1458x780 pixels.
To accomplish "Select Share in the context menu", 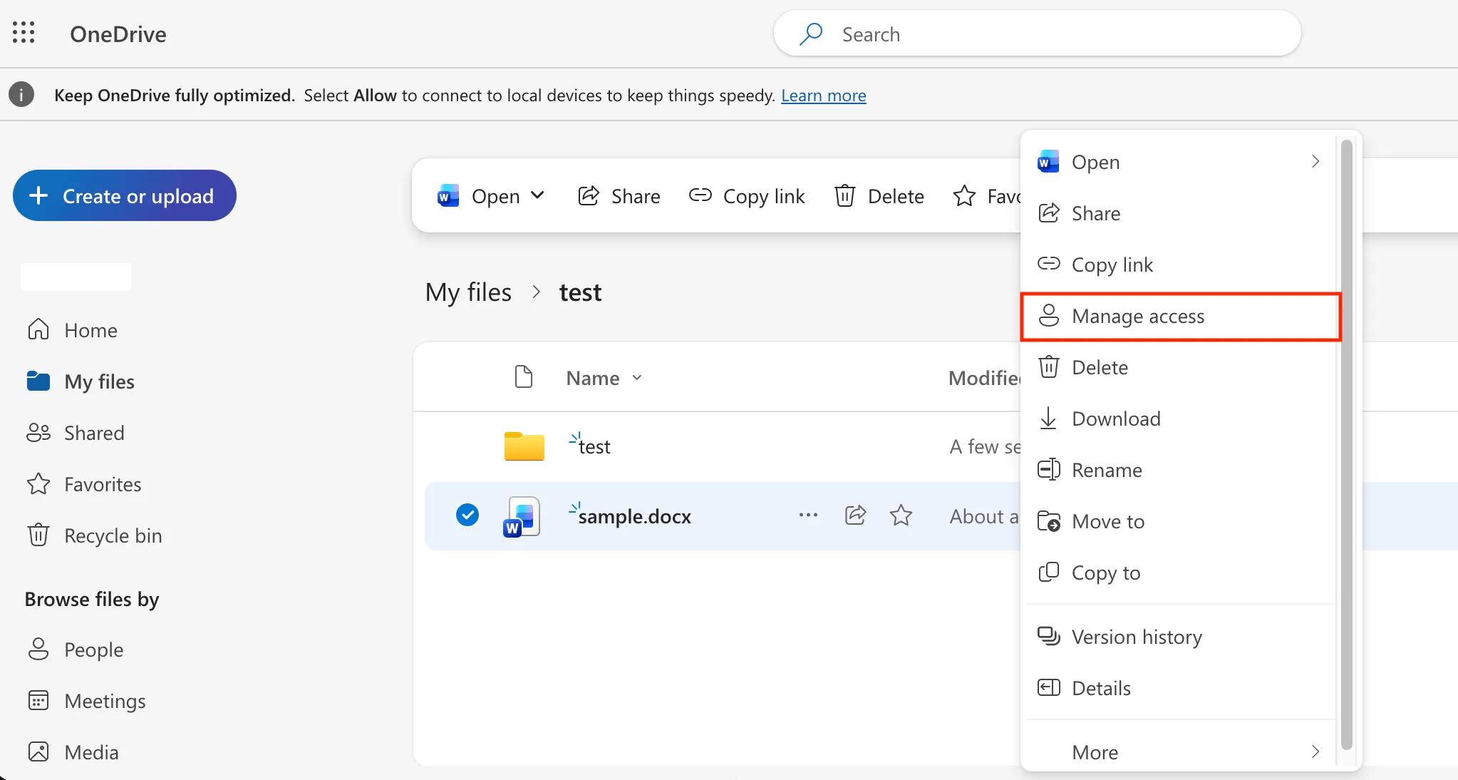I will coord(1180,213).
